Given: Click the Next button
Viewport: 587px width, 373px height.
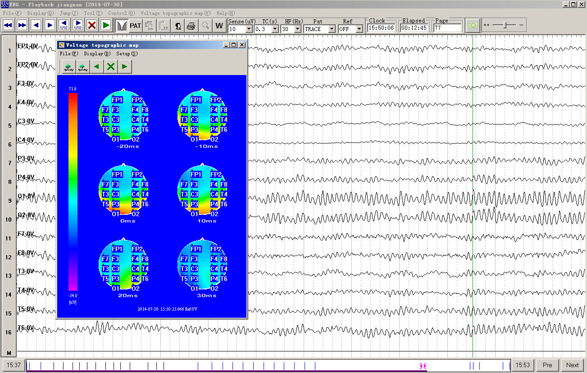Looking at the screenshot, I should pyautogui.click(x=573, y=365).
